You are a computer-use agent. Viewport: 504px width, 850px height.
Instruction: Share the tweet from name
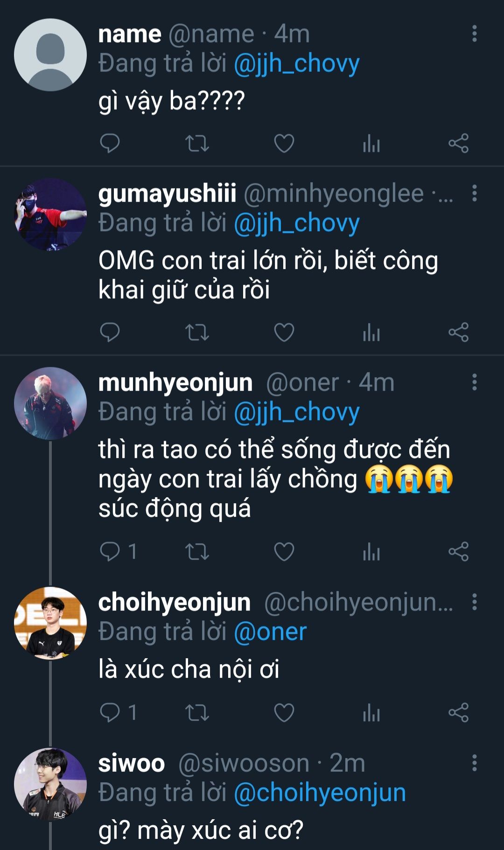[458, 143]
